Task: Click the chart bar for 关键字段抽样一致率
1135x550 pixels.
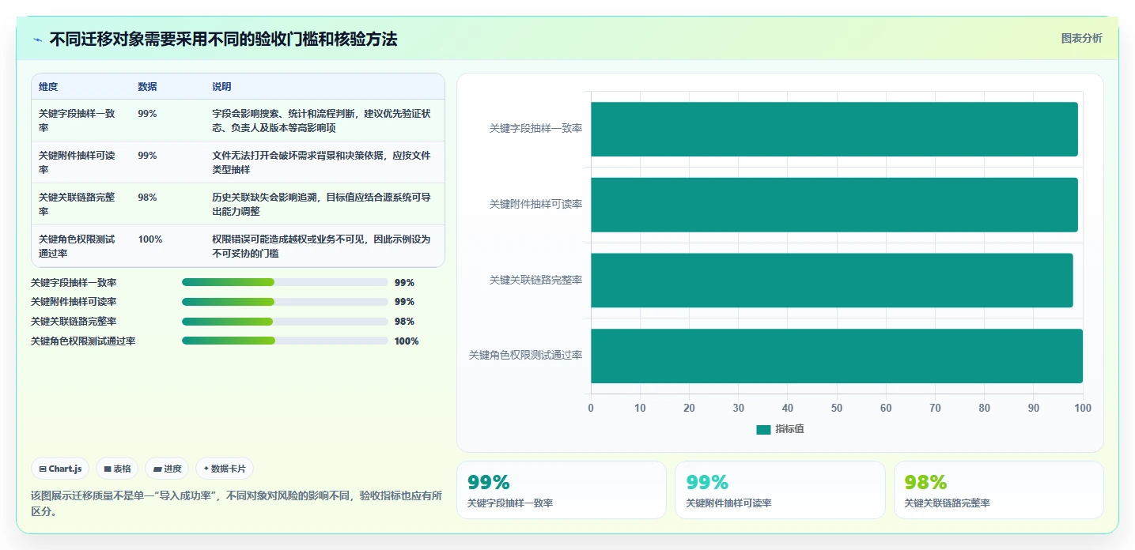Action: pyautogui.click(x=834, y=129)
